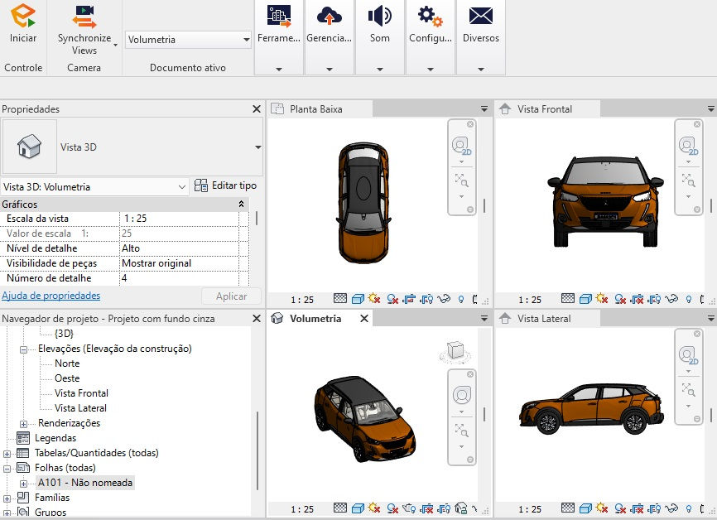
Task: Select Norte elevation in project browser
Action: tap(67, 364)
